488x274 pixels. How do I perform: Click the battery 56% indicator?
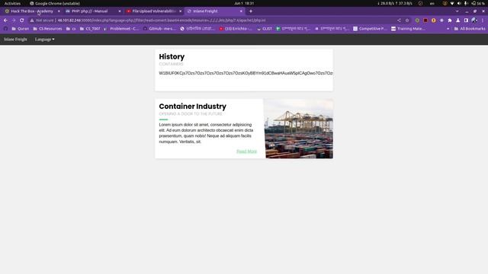tap(478, 3)
